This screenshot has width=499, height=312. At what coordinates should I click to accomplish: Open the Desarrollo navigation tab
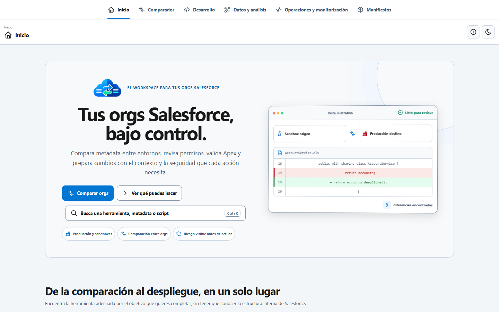199,10
